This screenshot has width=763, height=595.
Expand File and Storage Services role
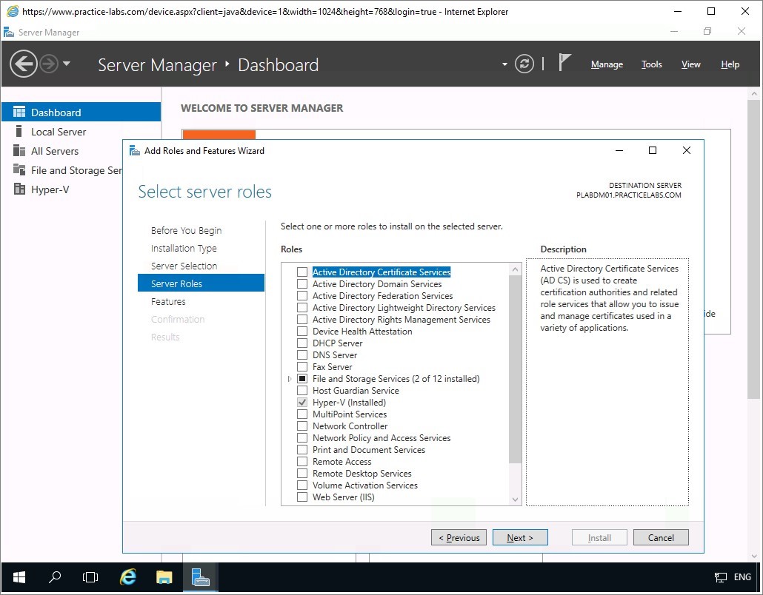click(x=290, y=379)
